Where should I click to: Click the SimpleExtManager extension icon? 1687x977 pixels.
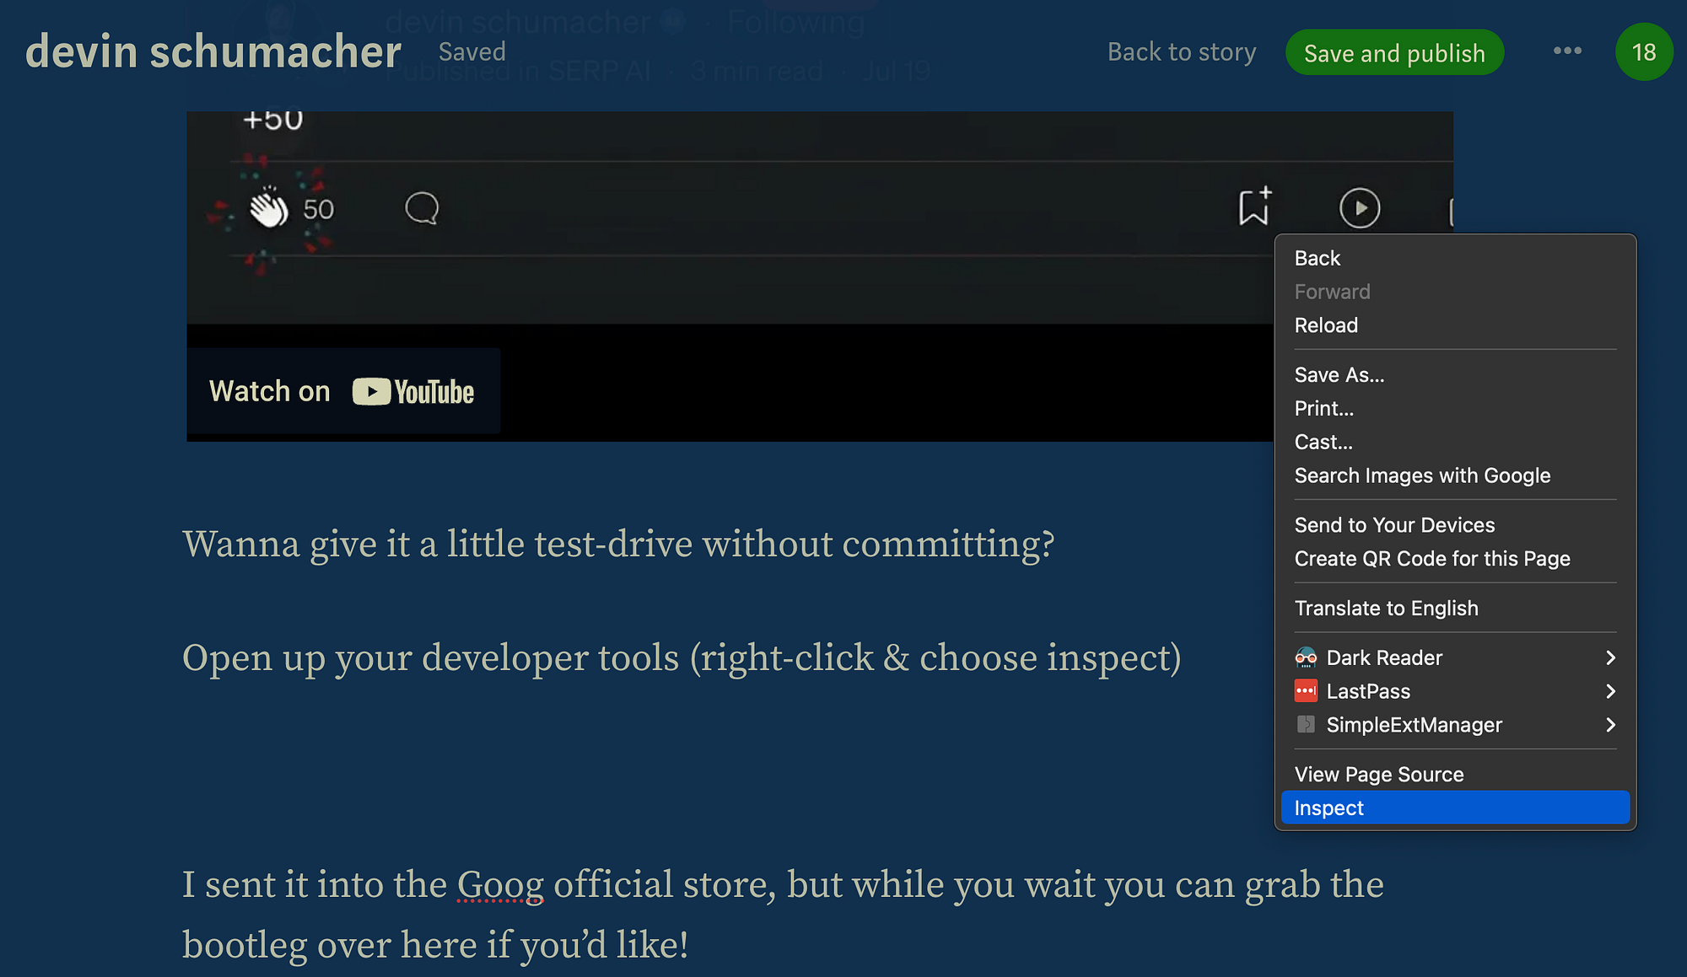[1306, 725]
